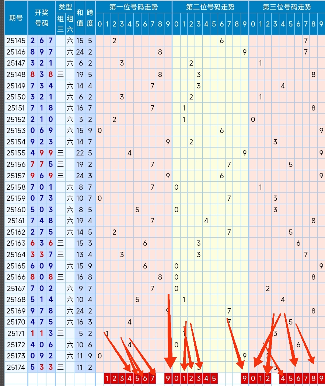This screenshot has width=325, height=386.
Task: Click sum value 24 in row 25146
Action: coord(80,52)
